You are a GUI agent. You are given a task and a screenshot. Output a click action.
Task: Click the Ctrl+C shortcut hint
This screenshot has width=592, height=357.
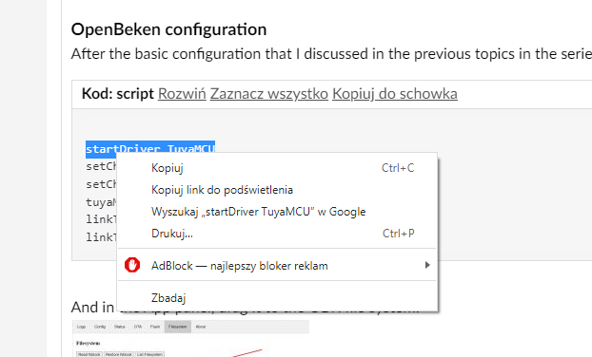398,168
